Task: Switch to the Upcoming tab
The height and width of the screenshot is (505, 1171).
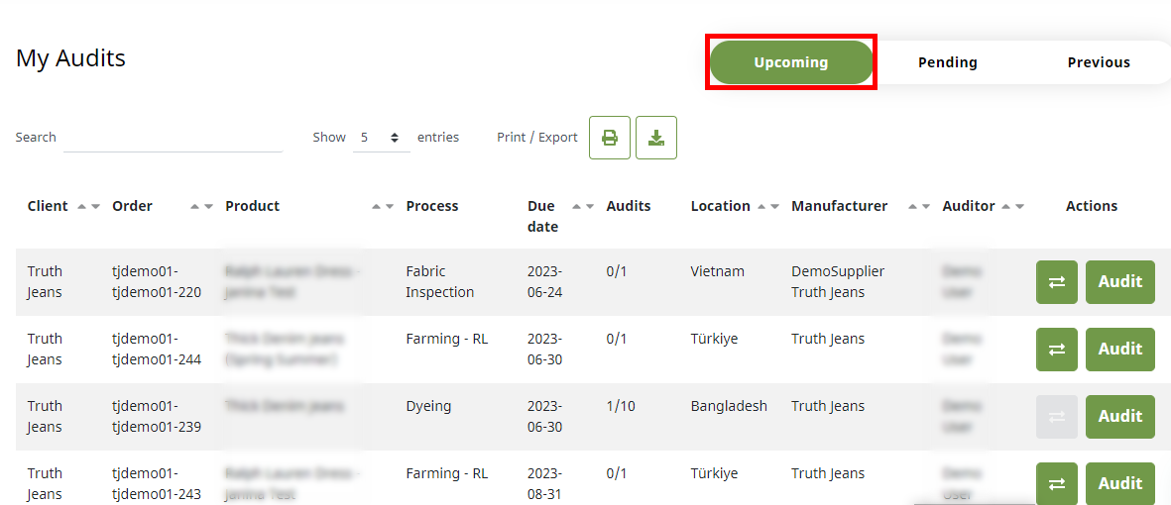Action: tap(790, 62)
